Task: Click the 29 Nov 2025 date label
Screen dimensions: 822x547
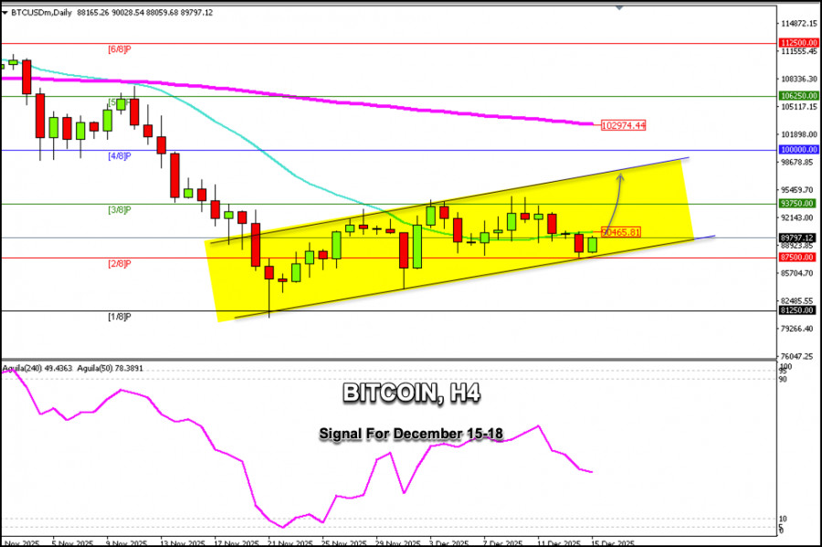Action: (x=398, y=542)
